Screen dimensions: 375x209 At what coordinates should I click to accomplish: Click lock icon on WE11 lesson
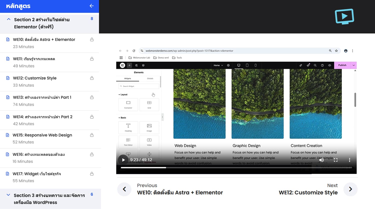(92, 59)
